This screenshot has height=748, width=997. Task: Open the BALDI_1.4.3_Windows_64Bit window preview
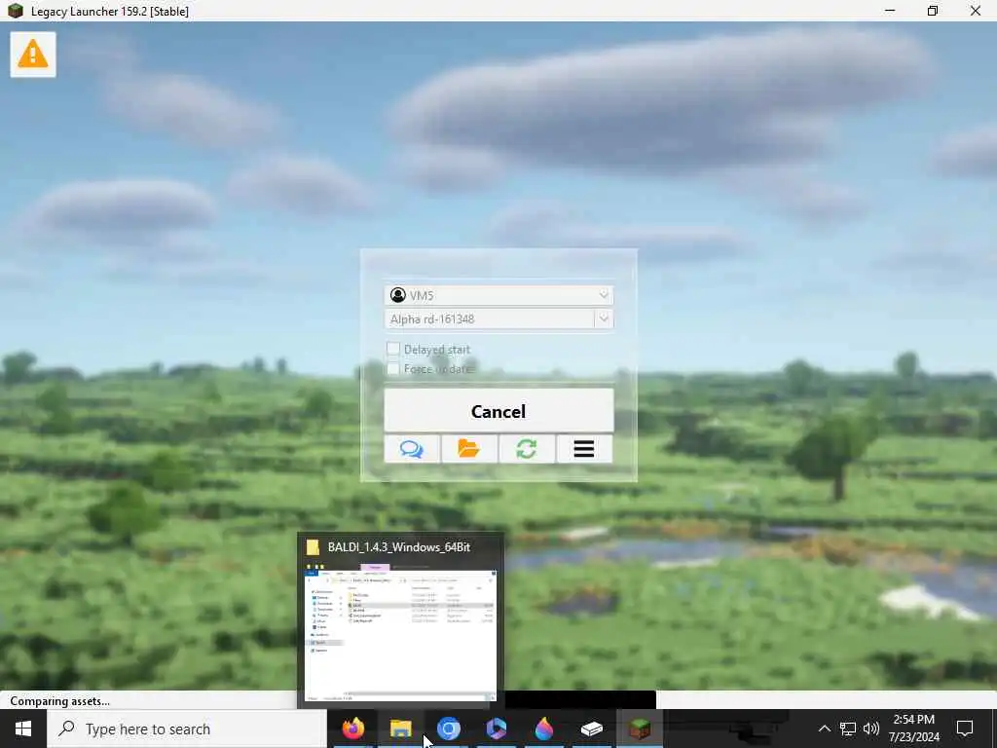click(x=400, y=620)
